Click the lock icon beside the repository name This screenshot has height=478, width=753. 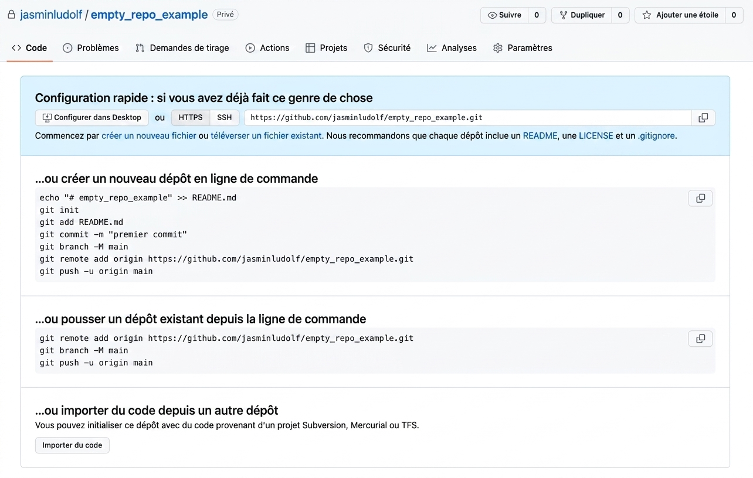[x=11, y=15]
